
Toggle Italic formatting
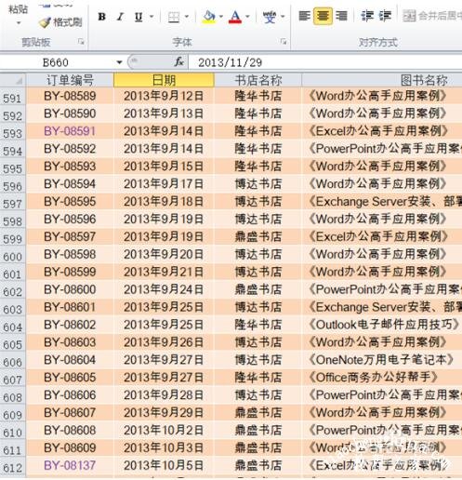click(120, 17)
